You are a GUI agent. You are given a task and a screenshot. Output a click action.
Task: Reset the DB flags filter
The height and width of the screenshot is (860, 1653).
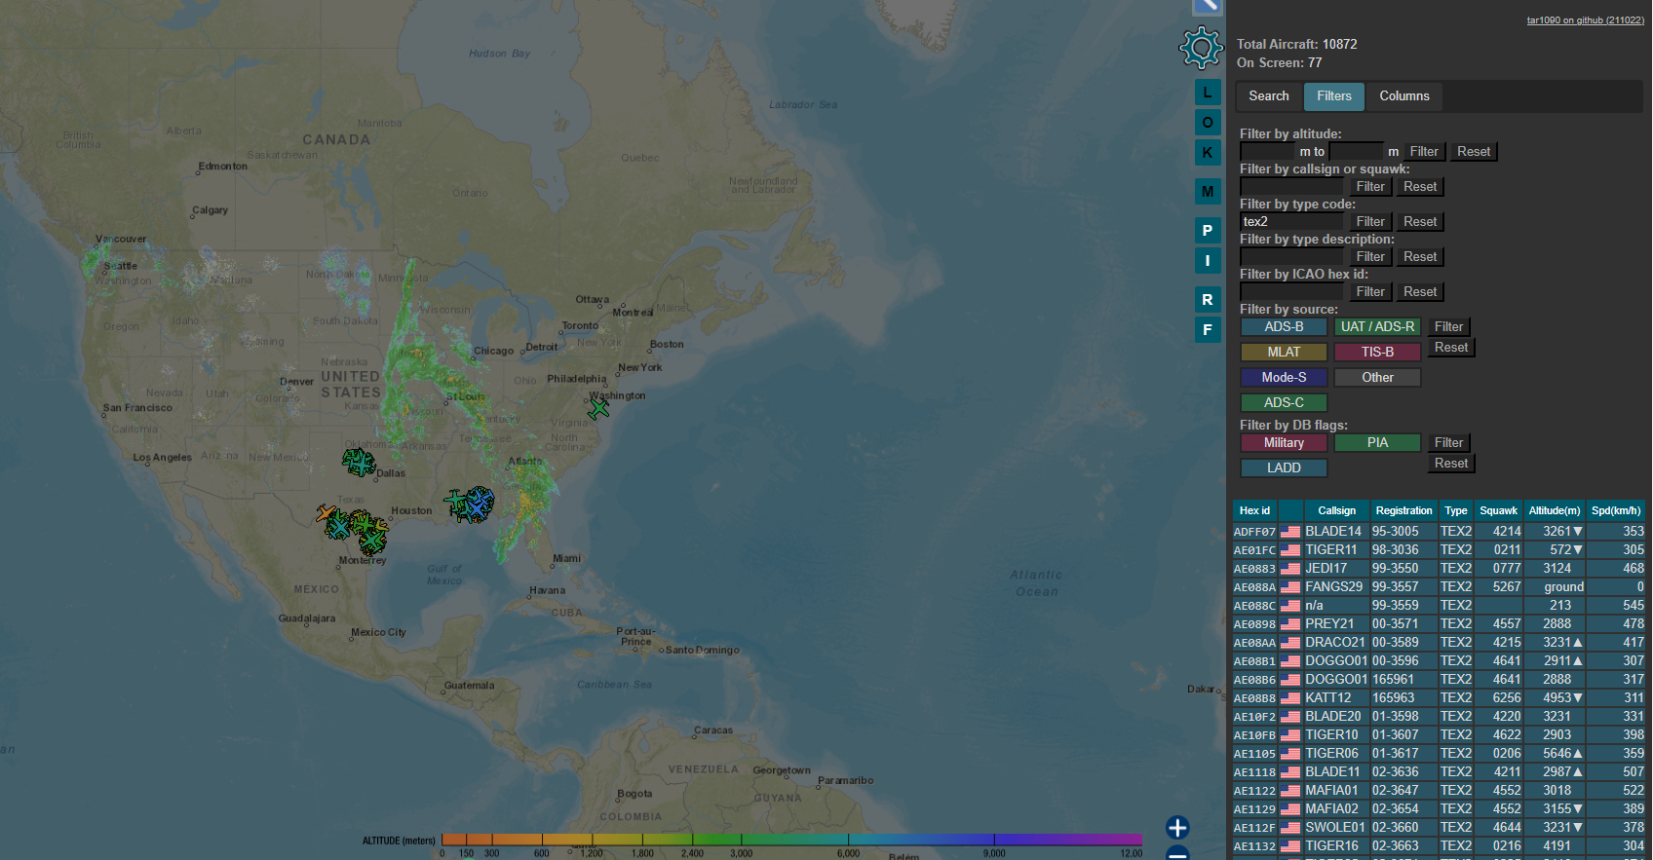click(1451, 464)
